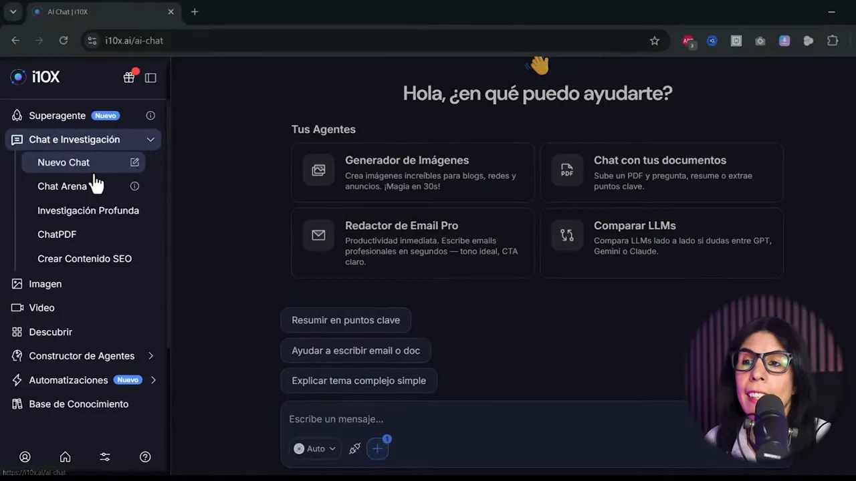This screenshot has height=481, width=856.
Task: Open Chat con tus documentos agent card
Action: click(x=661, y=172)
